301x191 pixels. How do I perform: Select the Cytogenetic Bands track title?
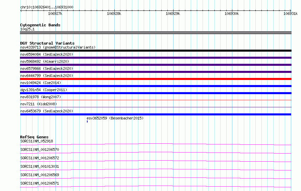click(40, 25)
